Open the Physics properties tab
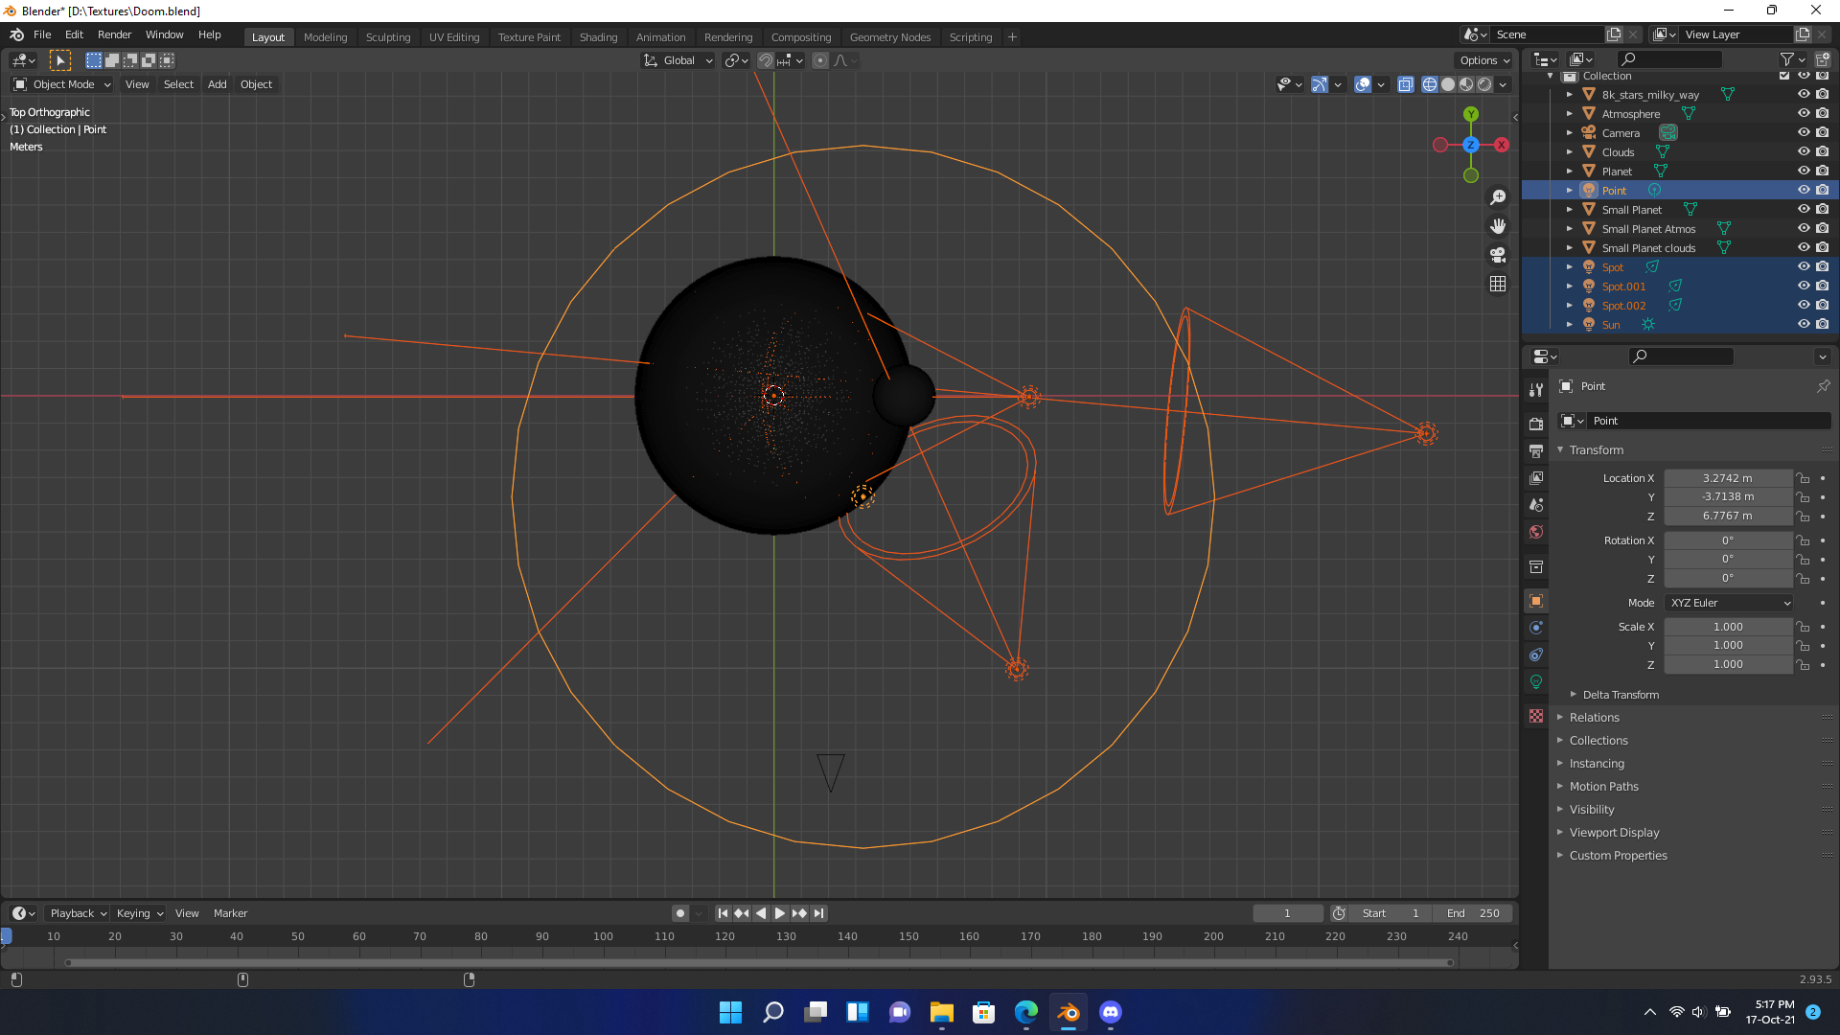This screenshot has height=1035, width=1840. (1536, 628)
